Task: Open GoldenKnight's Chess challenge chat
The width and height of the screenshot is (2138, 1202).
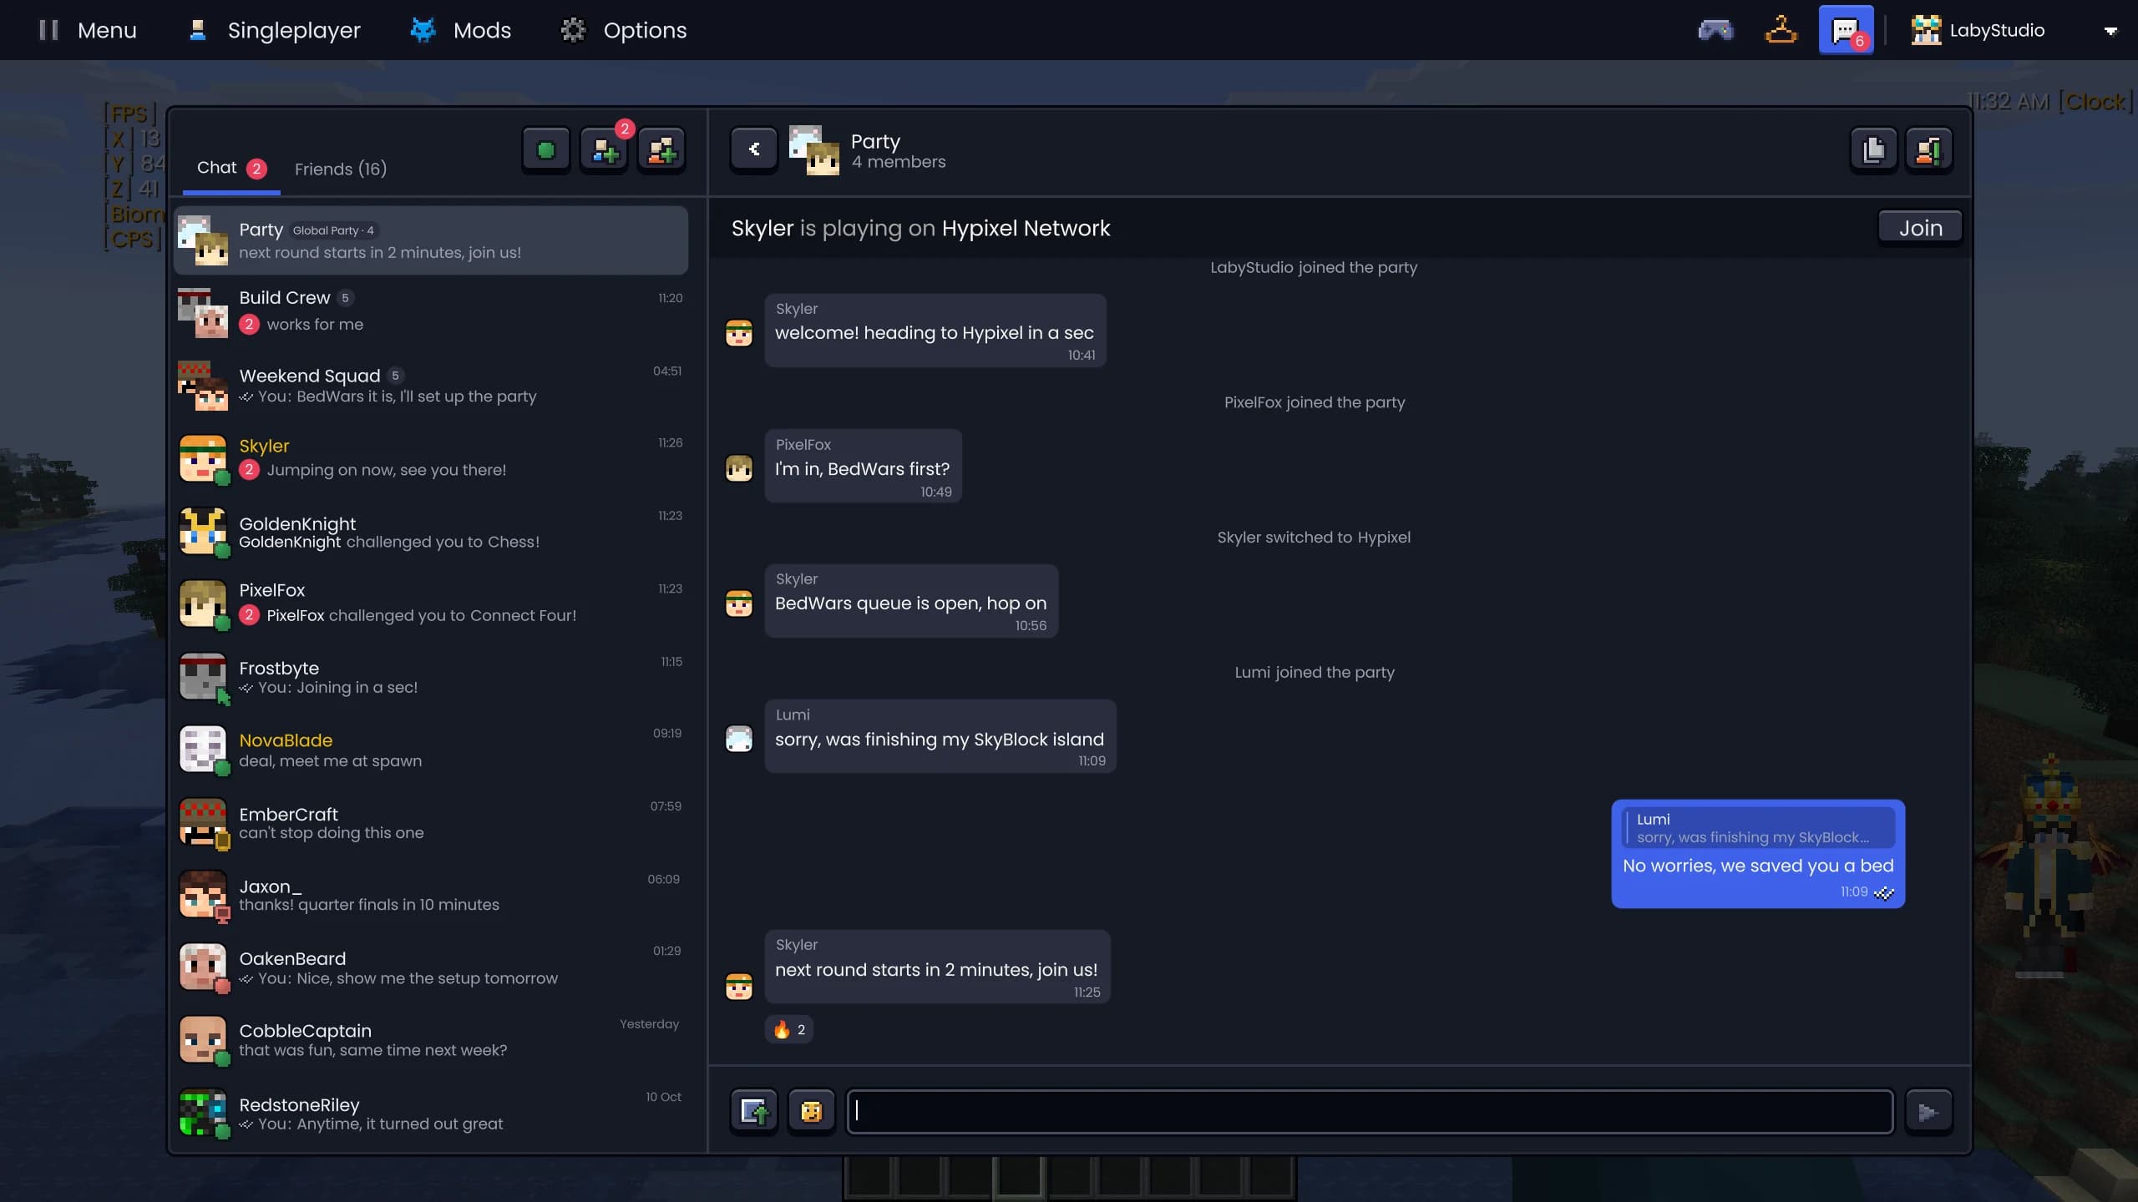Action: coord(431,531)
